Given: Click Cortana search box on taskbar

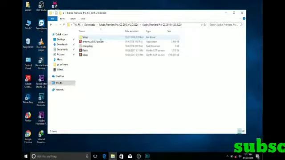Looking at the screenshot, I should click(x=61, y=156).
